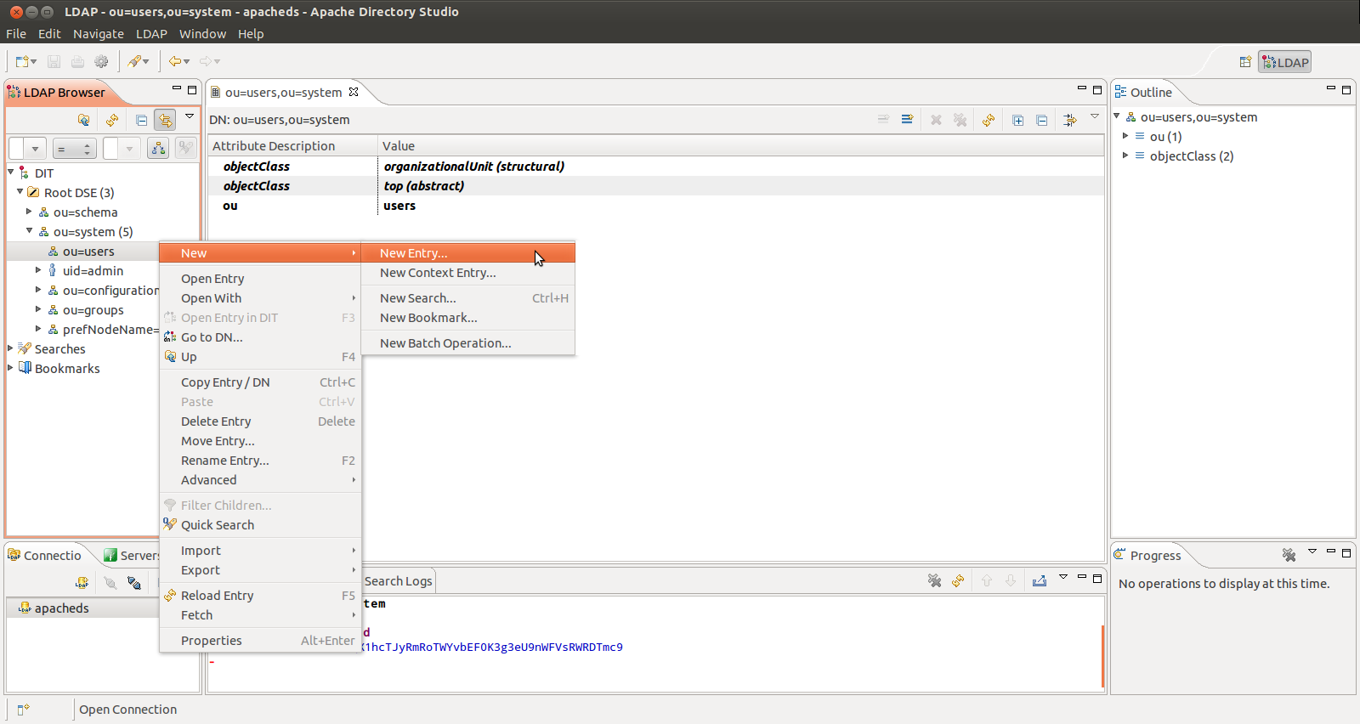Viewport: 1360px width, 724px height.
Task: Select the ou users attribute row
Action: pos(655,206)
